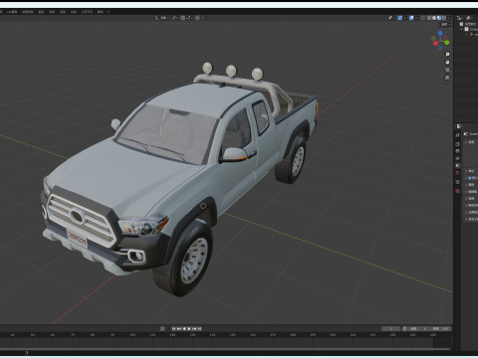Play animation in reverse
Screen dimensions: 478x358
(184, 328)
